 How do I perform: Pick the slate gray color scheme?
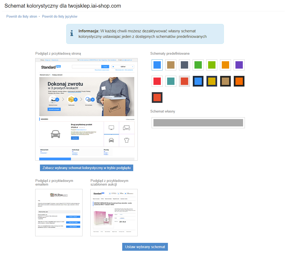[x=184, y=65]
